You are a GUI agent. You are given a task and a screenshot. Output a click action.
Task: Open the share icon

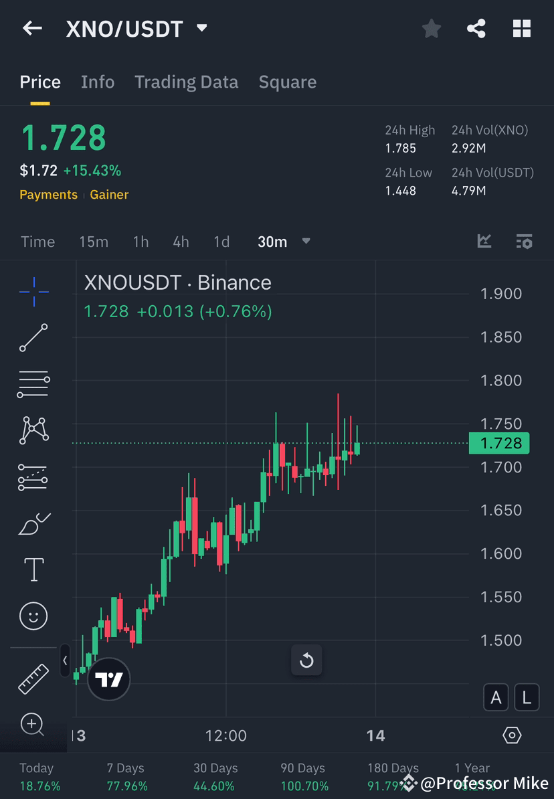[476, 28]
